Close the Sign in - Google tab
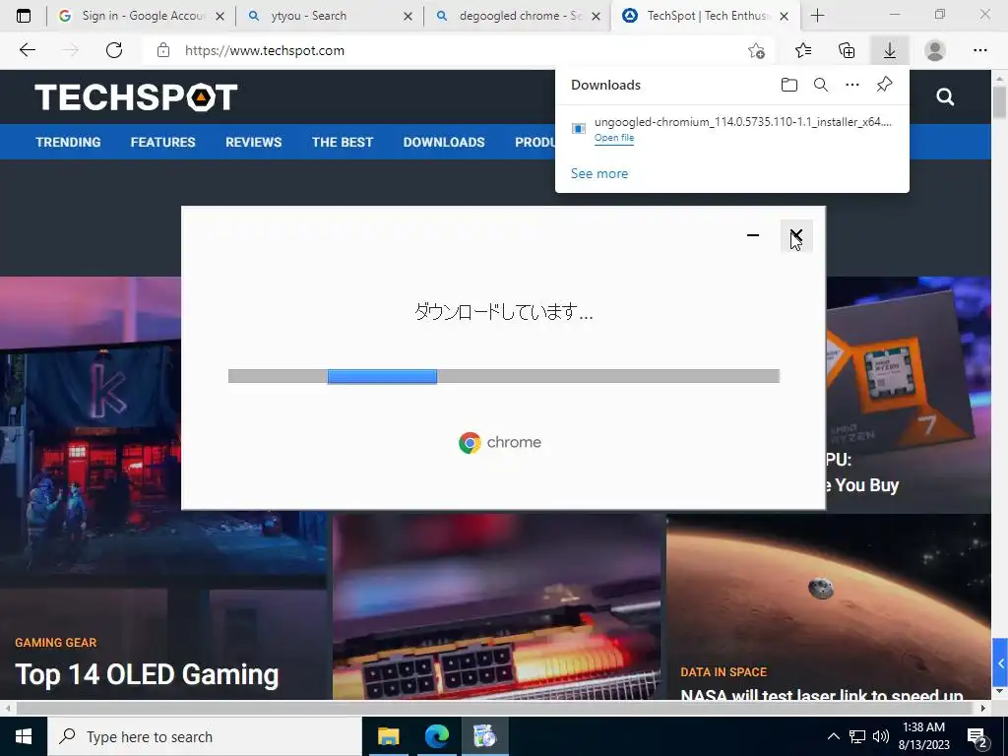Screen dimensions: 1008x756 click(x=220, y=16)
